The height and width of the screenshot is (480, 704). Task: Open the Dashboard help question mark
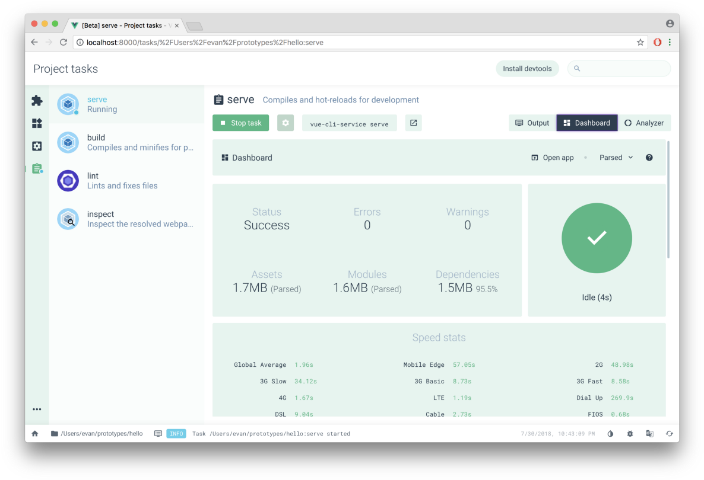coord(649,157)
